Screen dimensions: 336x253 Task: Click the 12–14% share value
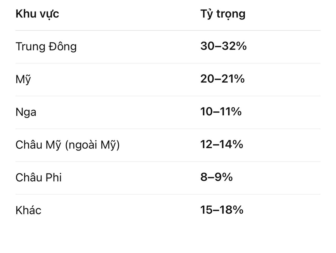click(x=222, y=144)
